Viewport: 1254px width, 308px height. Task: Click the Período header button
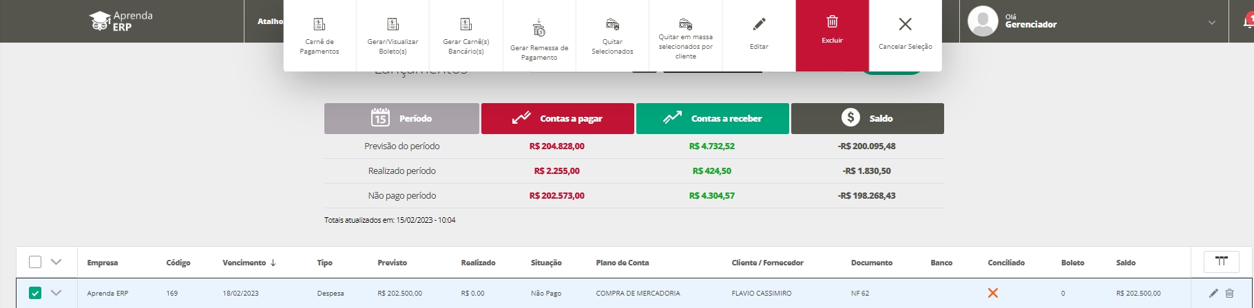401,118
